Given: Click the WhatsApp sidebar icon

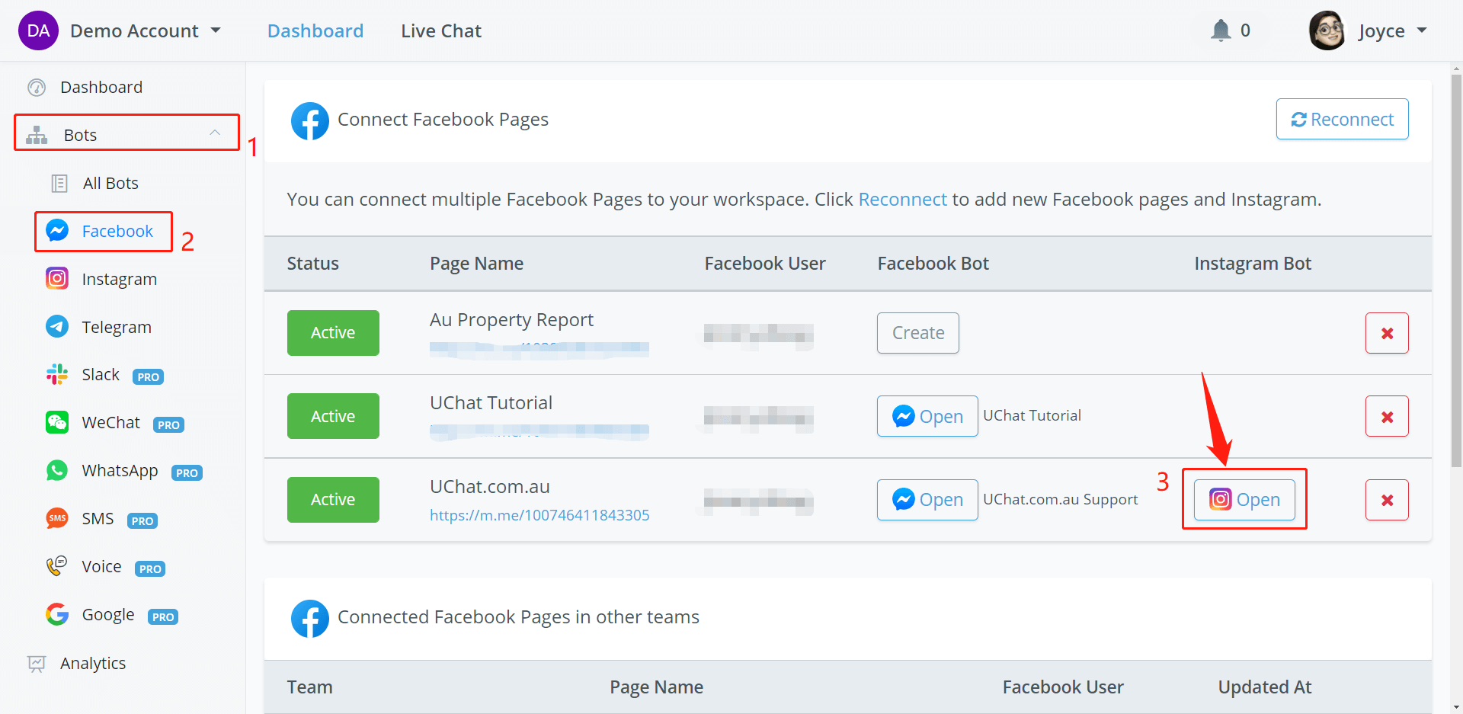Looking at the screenshot, I should [x=57, y=470].
